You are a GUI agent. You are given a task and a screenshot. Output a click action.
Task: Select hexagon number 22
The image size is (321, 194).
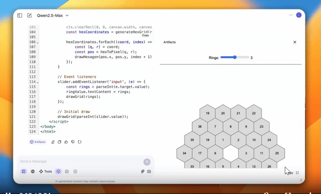pos(254,113)
